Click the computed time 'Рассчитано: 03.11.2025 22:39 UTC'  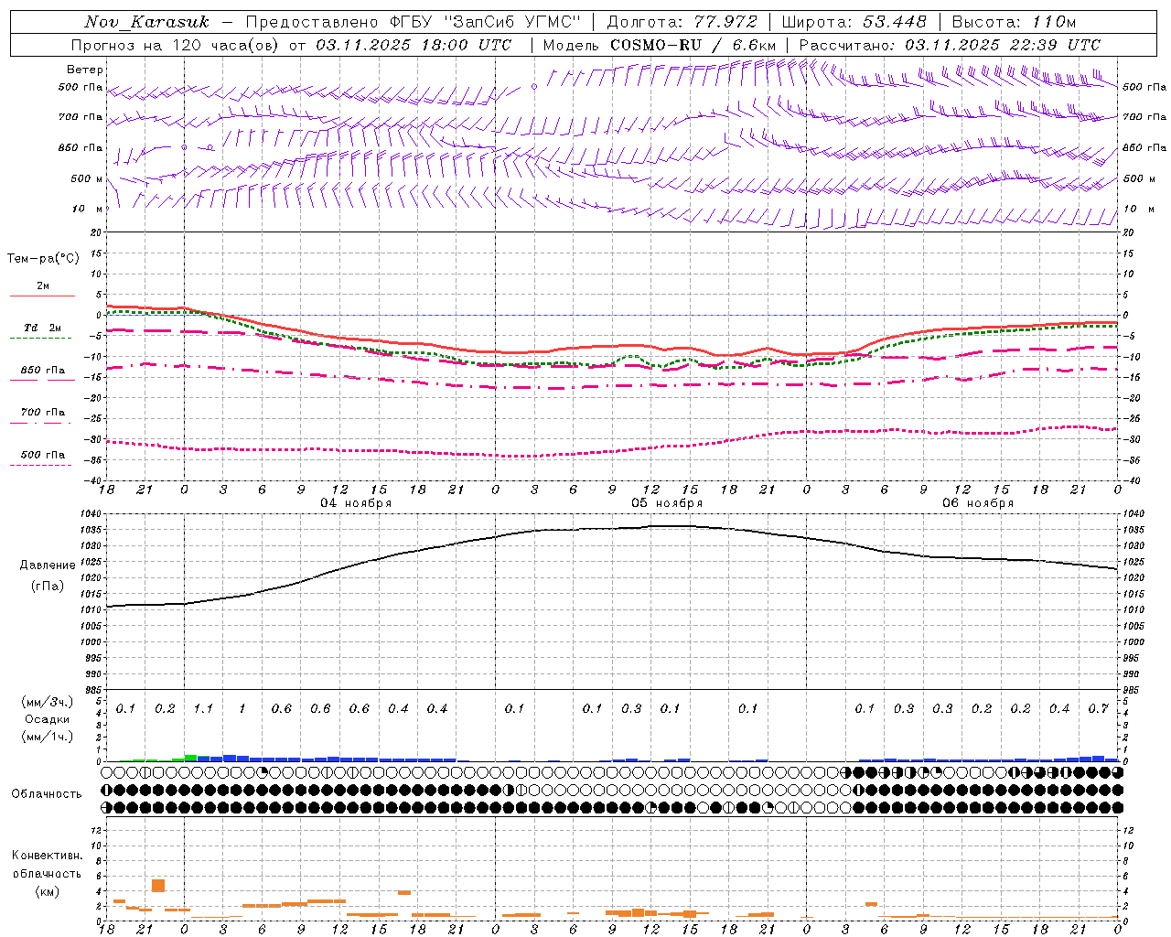(x=950, y=45)
